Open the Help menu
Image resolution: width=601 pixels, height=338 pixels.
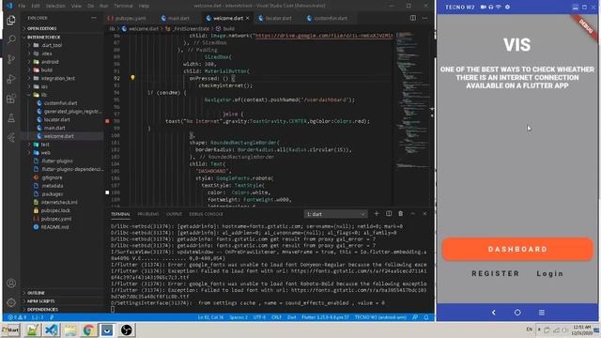pyautogui.click(x=144, y=6)
